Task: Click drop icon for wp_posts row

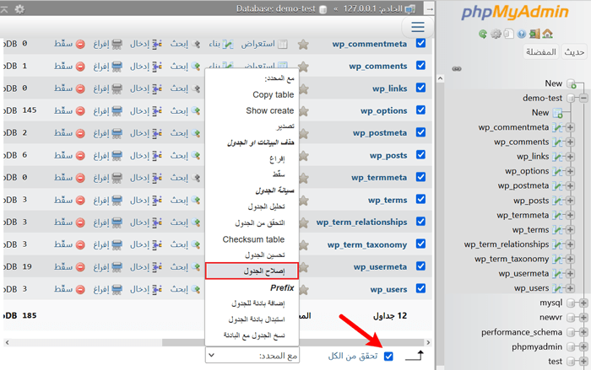Action: [x=80, y=155]
